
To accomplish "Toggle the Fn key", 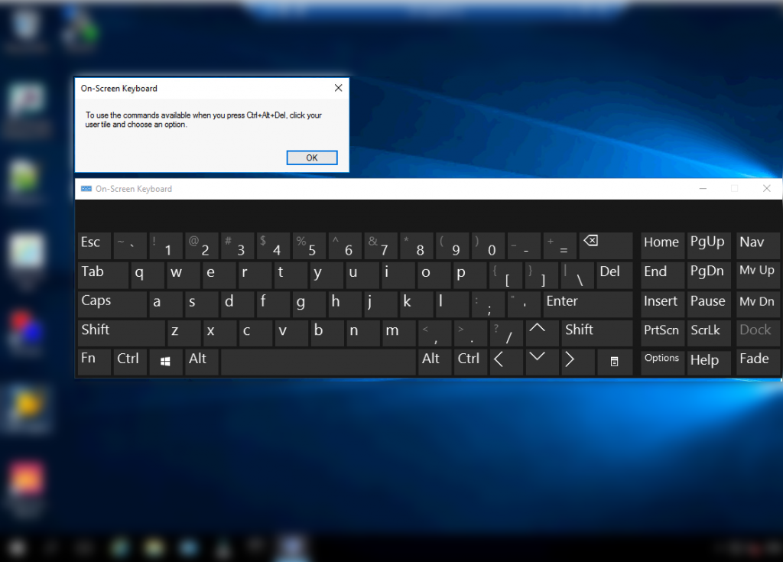I will [93, 360].
